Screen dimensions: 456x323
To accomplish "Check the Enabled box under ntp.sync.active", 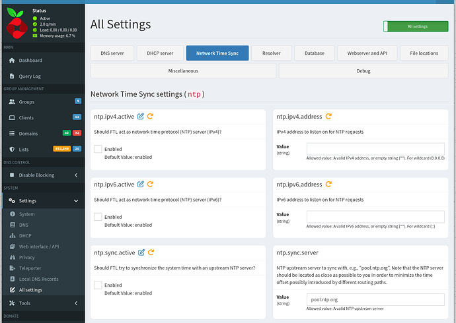I will [98, 285].
